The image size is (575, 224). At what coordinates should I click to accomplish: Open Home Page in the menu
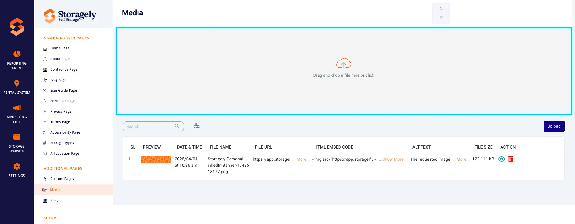click(60, 48)
